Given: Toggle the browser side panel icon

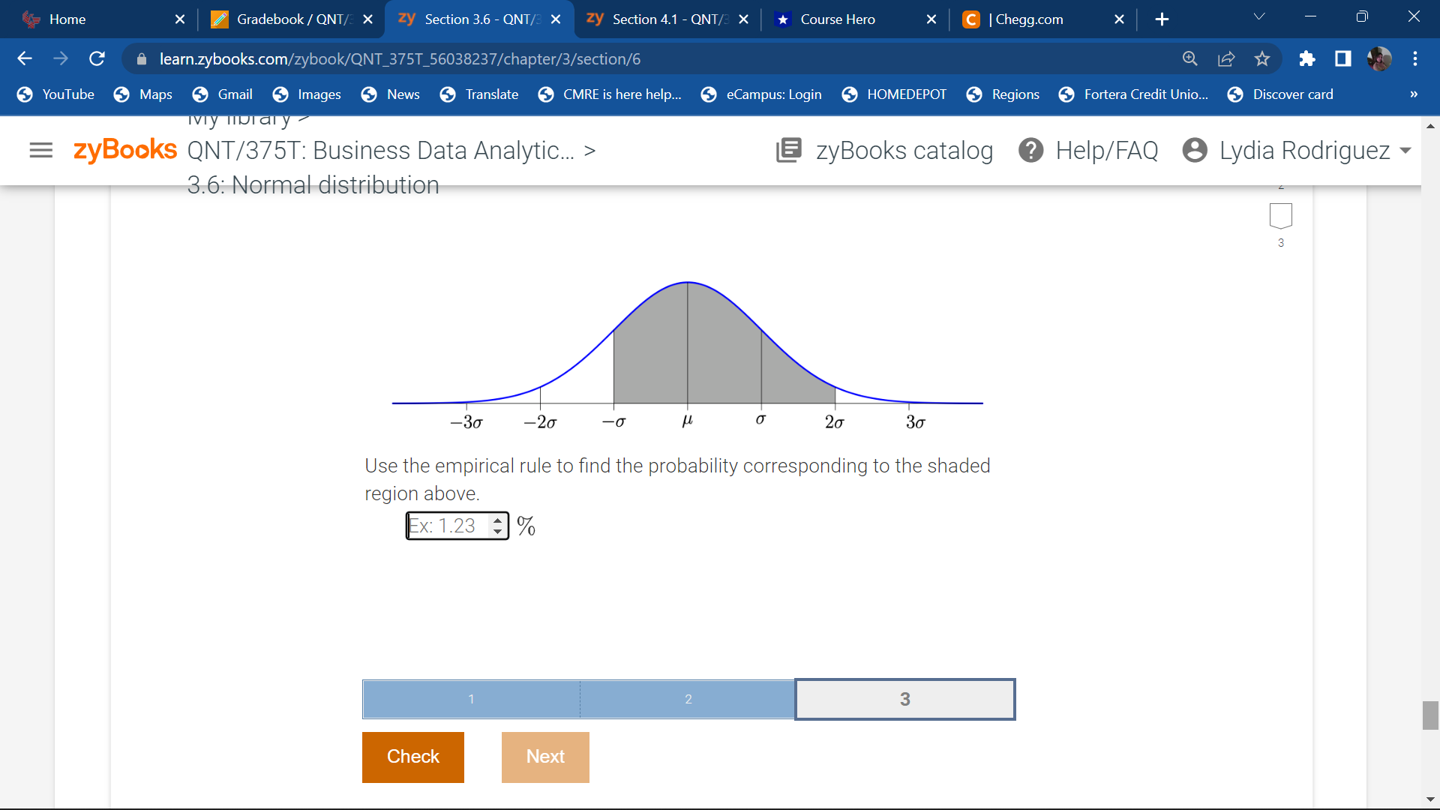Looking at the screenshot, I should pos(1343,58).
